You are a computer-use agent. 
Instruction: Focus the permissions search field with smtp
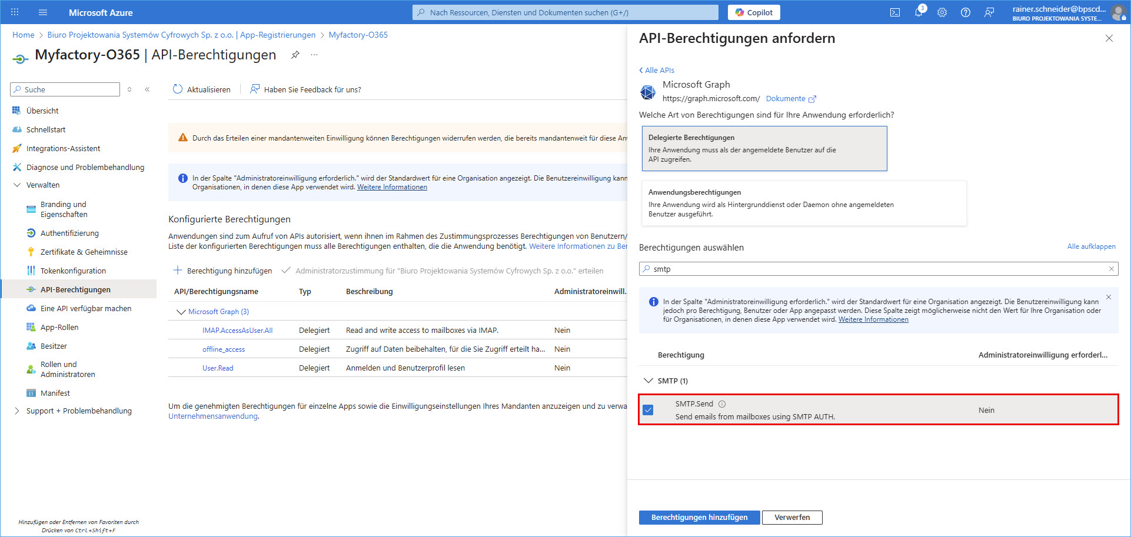coord(879,269)
